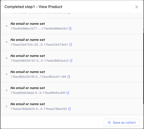Expand the person row 17be4b098ba1b77

(6, 26)
